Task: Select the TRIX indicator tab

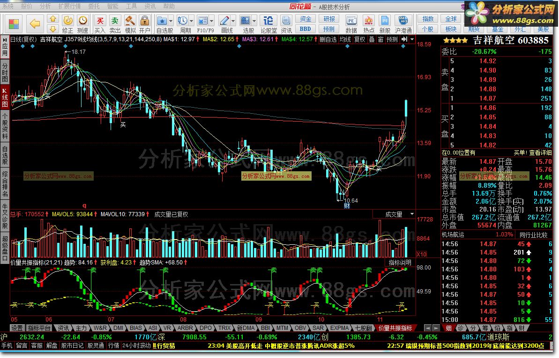Action: click(224, 328)
